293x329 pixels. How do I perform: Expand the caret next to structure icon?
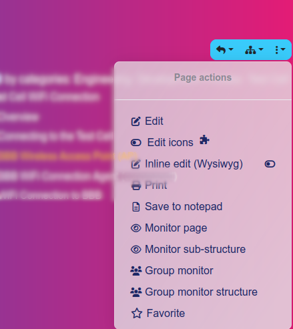tap(261, 49)
